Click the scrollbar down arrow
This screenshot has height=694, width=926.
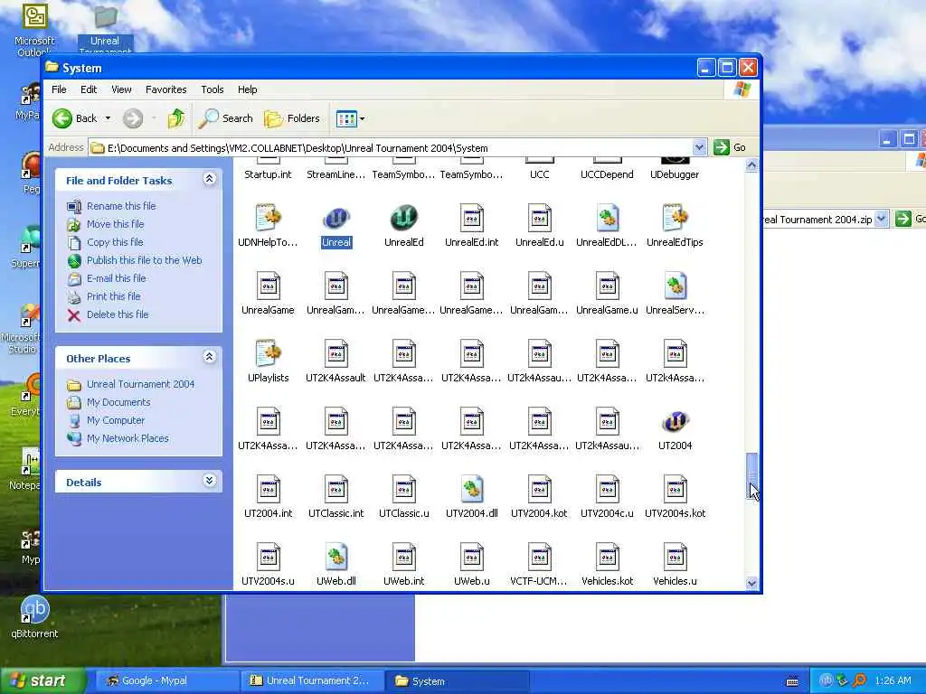pyautogui.click(x=751, y=583)
